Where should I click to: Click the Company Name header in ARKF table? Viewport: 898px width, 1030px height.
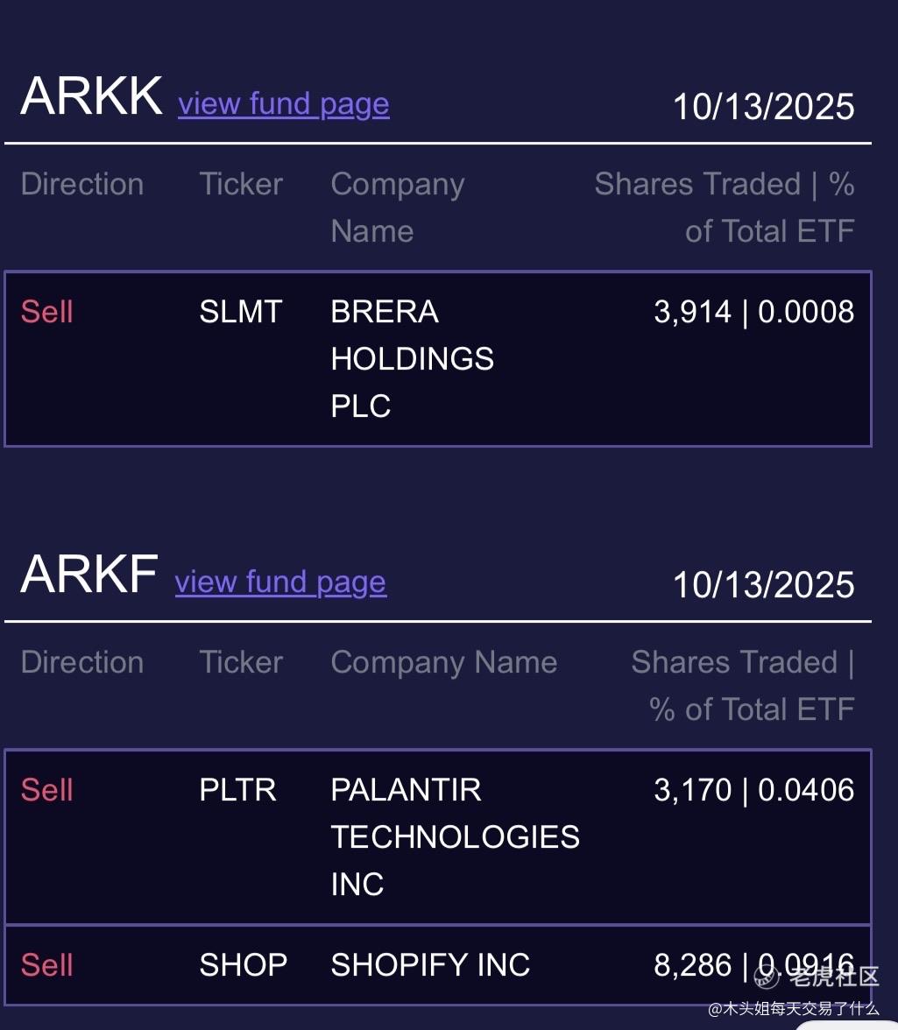click(443, 663)
